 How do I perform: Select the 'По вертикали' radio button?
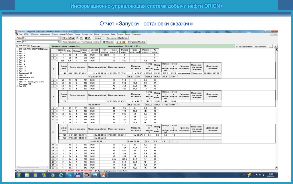point(253,47)
